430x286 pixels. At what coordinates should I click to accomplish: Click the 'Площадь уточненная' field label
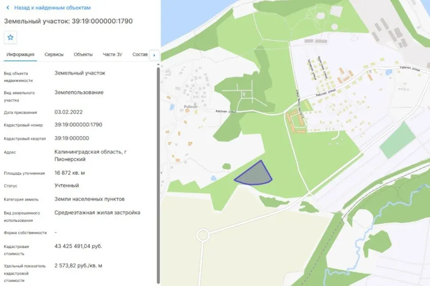point(24,173)
